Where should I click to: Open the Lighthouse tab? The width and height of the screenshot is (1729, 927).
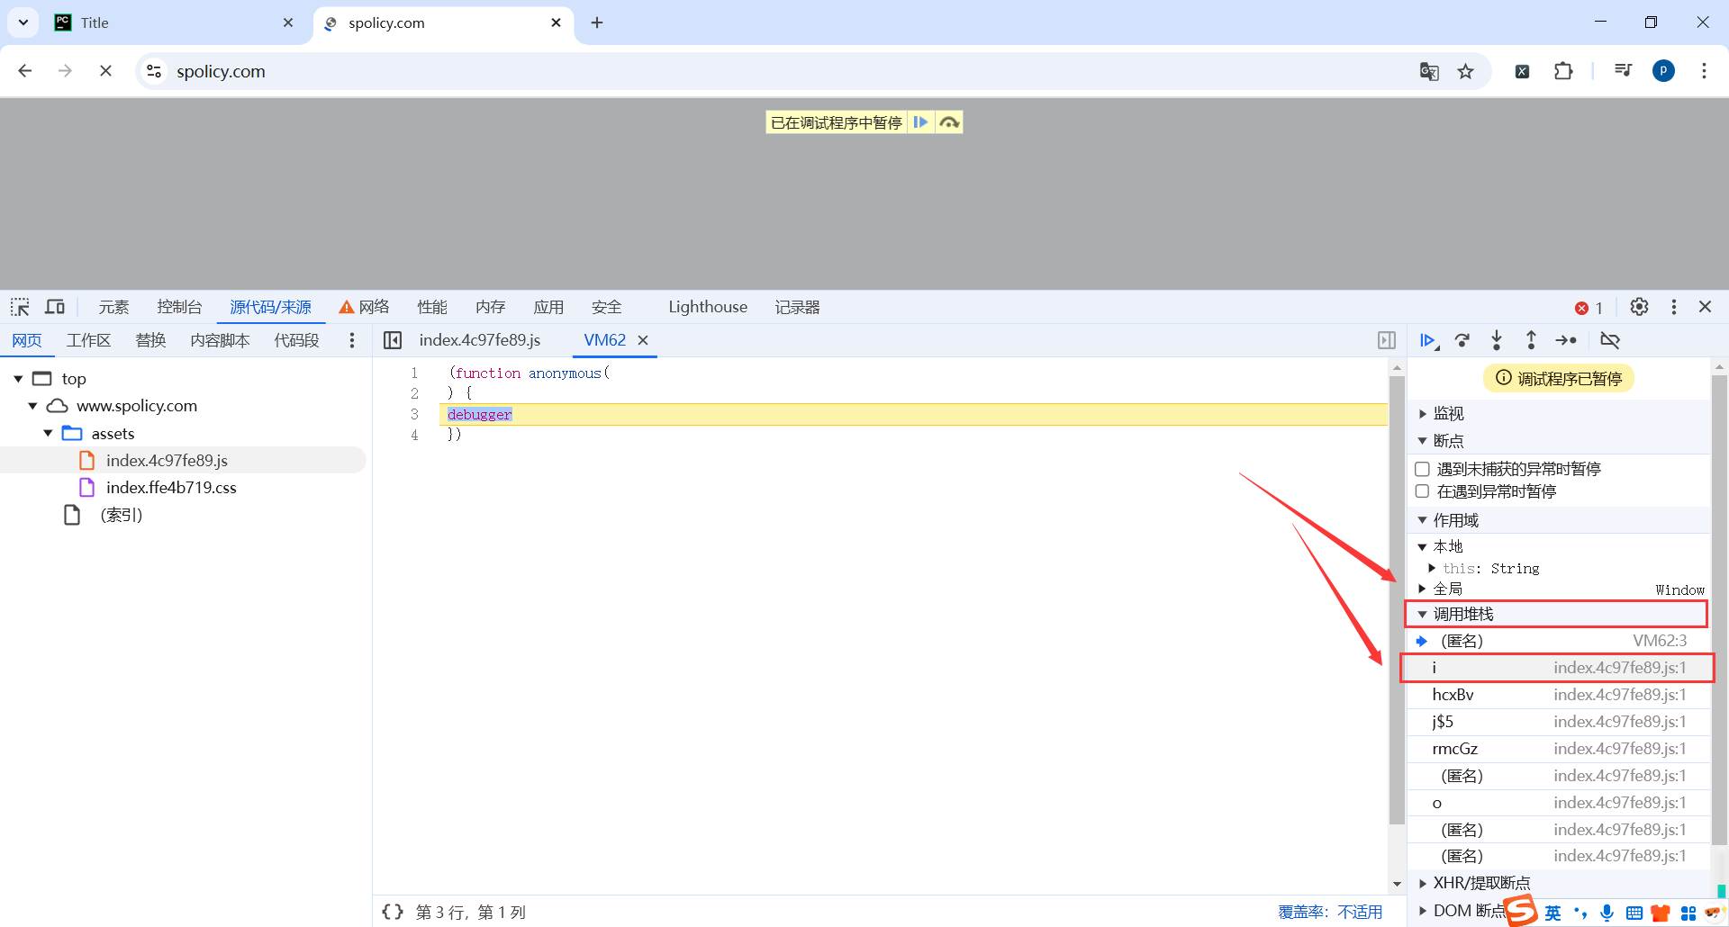click(x=708, y=307)
